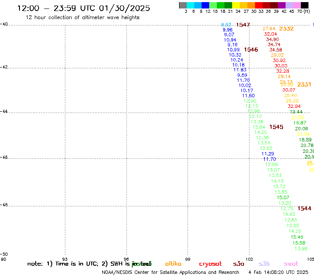
Task: Click the black swatch ending the color scale
Action: [x=305, y=5]
